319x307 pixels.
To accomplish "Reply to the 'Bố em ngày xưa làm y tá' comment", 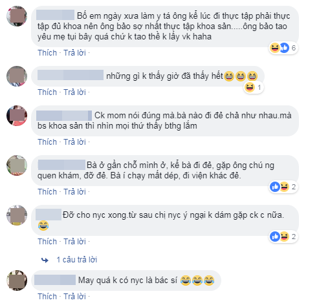I will click(x=74, y=53).
